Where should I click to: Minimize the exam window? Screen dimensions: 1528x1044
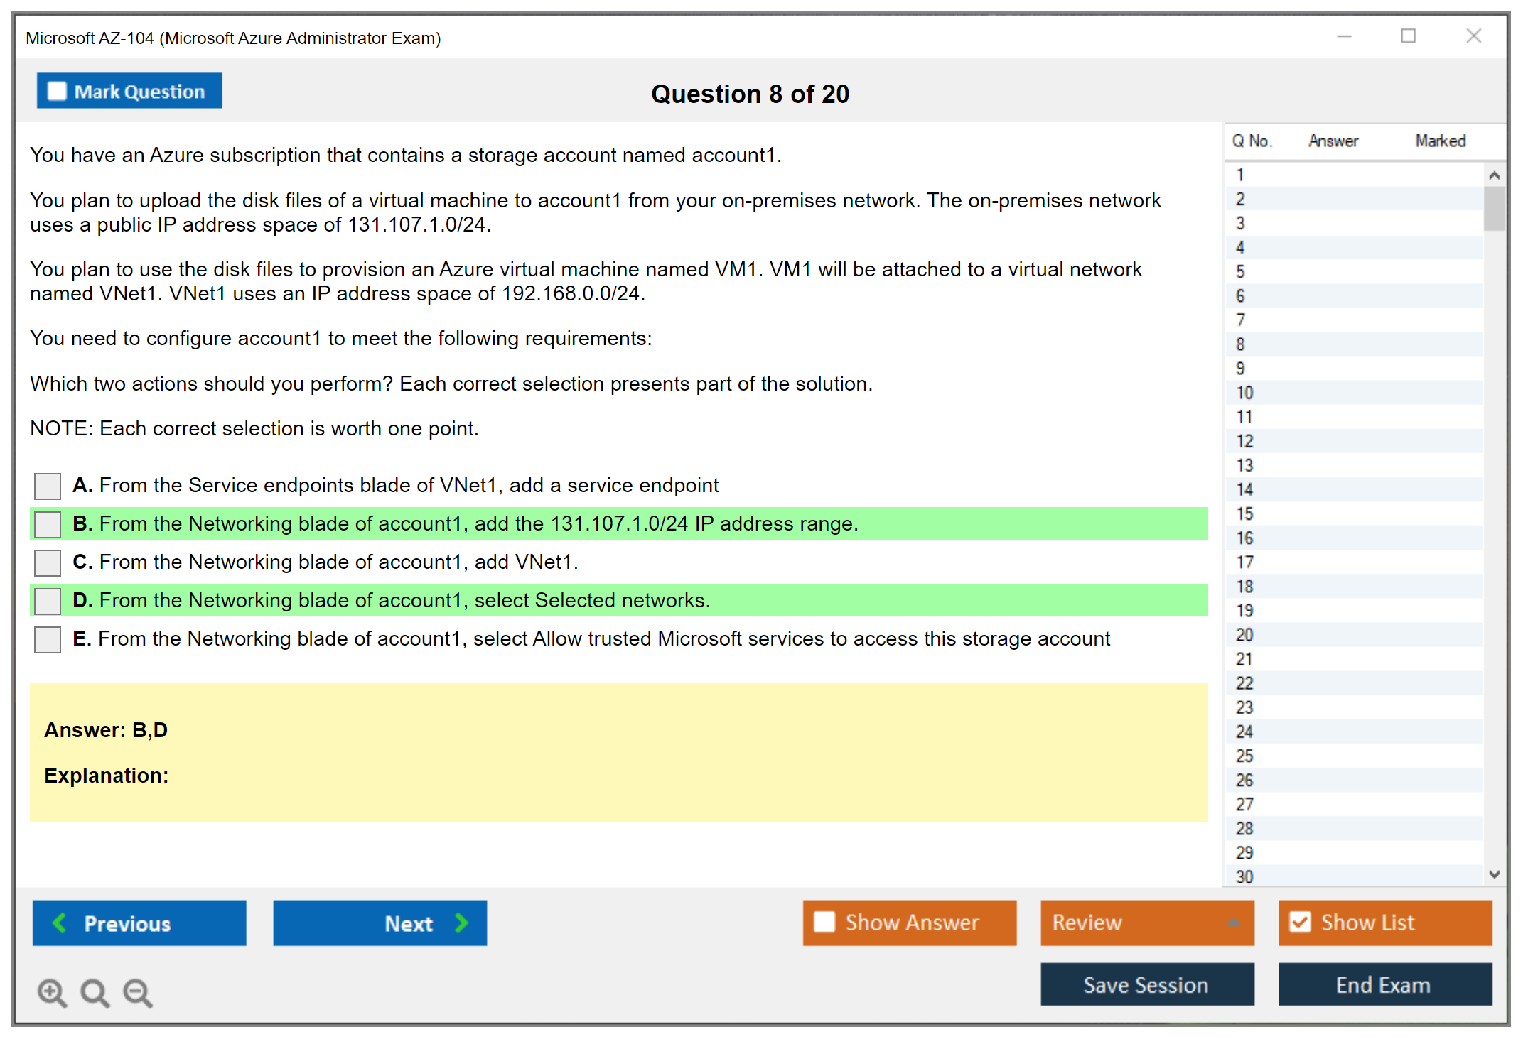tap(1344, 36)
